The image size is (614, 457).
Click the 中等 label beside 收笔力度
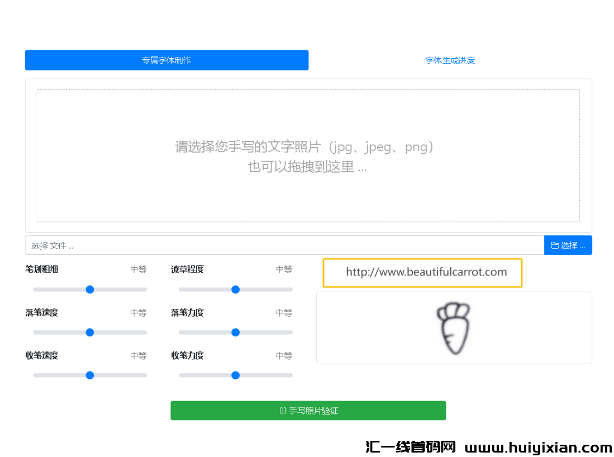tap(284, 355)
